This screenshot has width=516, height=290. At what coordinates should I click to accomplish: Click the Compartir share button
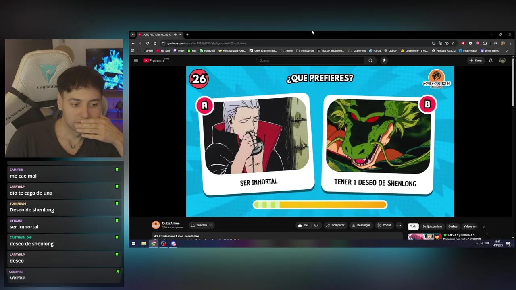click(x=335, y=225)
